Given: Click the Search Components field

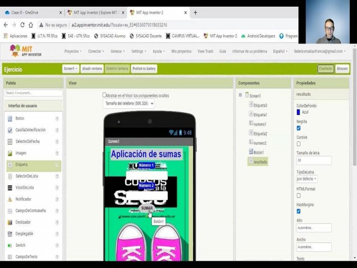Looking at the screenshot, I should 33,93.
